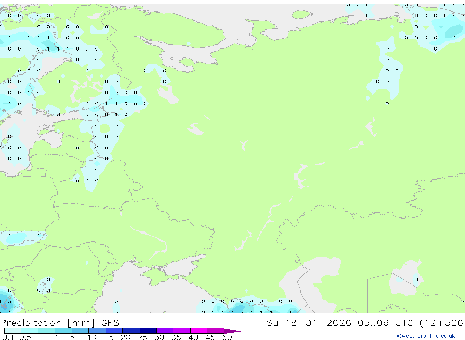Select the 45 mm magenta legend swatch
This screenshot has height=340, width=465.
(x=216, y=331)
